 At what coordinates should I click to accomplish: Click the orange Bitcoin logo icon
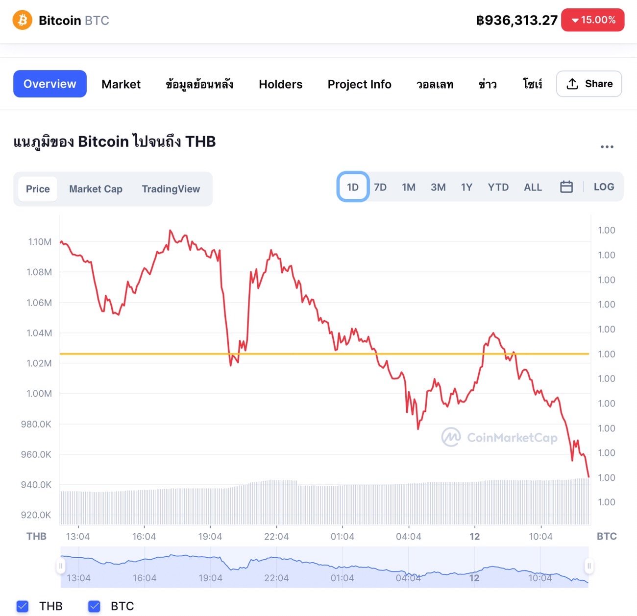[22, 20]
